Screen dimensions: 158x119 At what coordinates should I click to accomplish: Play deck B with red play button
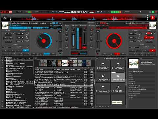coord(117,54)
